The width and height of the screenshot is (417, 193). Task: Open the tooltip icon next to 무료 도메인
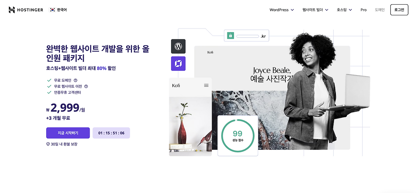pyautogui.click(x=76, y=80)
